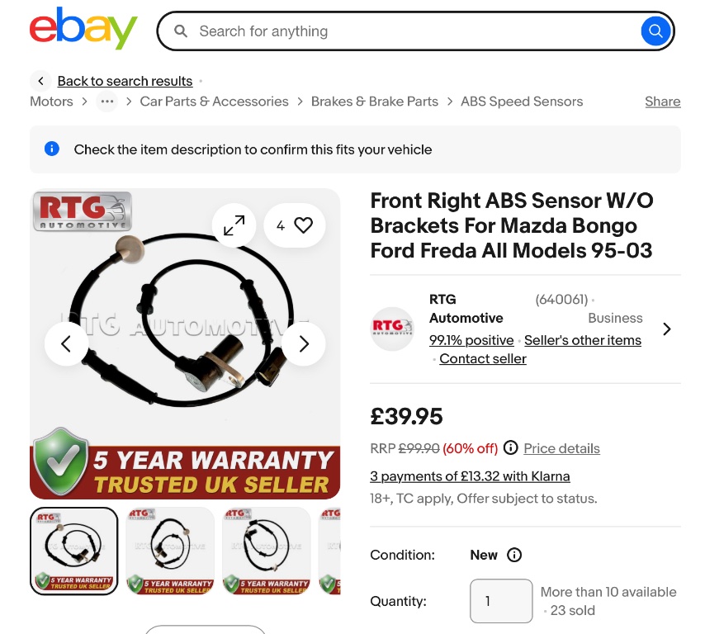Screen dimensions: 705x634
Task: Show next product image
Action: point(303,343)
